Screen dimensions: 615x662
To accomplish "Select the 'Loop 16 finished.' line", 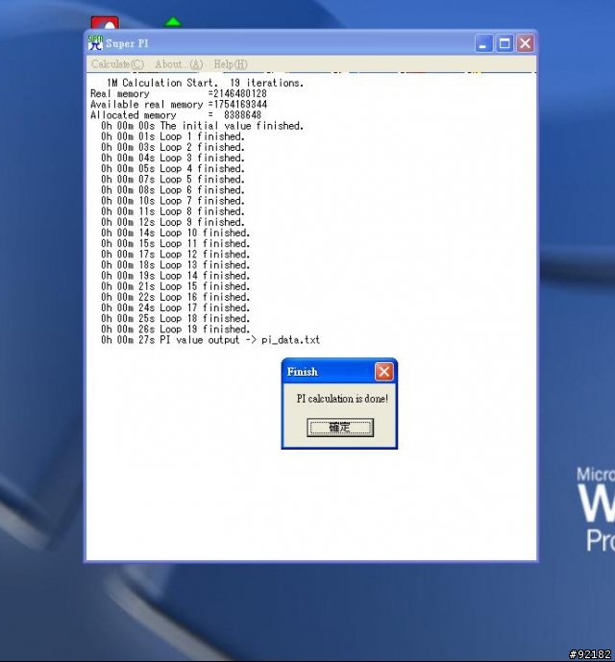I will tap(175, 297).
